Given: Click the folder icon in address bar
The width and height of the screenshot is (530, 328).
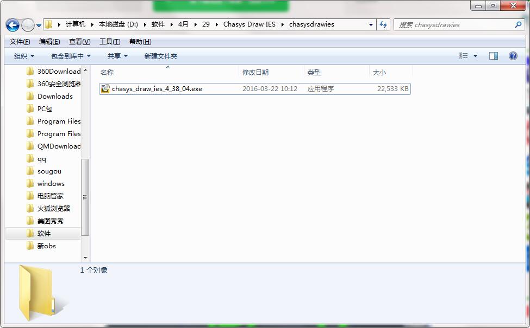Looking at the screenshot, I should pyautogui.click(x=49, y=24).
